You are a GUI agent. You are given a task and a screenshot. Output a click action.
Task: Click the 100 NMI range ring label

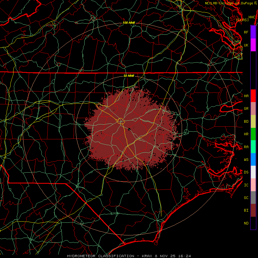coord(129,23)
